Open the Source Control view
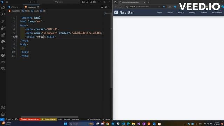Viewport: 224px width, 126px height. (x=3, y=21)
